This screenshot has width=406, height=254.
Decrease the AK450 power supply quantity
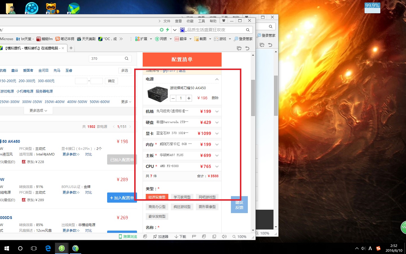[x=173, y=98]
